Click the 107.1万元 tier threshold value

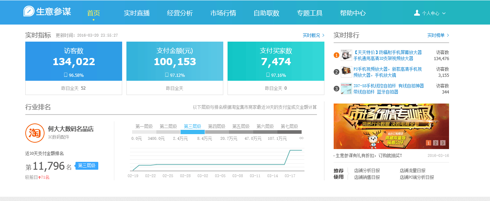tap(277, 138)
